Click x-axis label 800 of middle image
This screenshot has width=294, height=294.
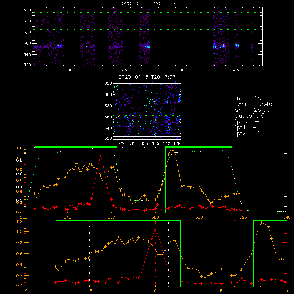pos(144,144)
